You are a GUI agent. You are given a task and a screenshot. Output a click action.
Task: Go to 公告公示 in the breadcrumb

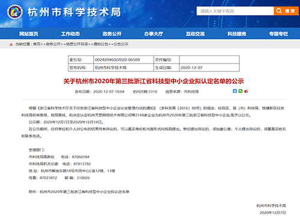pos(121,44)
